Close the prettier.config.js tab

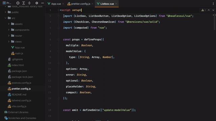pos(92,4)
